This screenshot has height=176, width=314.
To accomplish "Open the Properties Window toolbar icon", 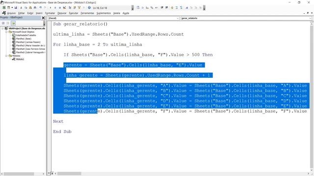I will point(75,8).
